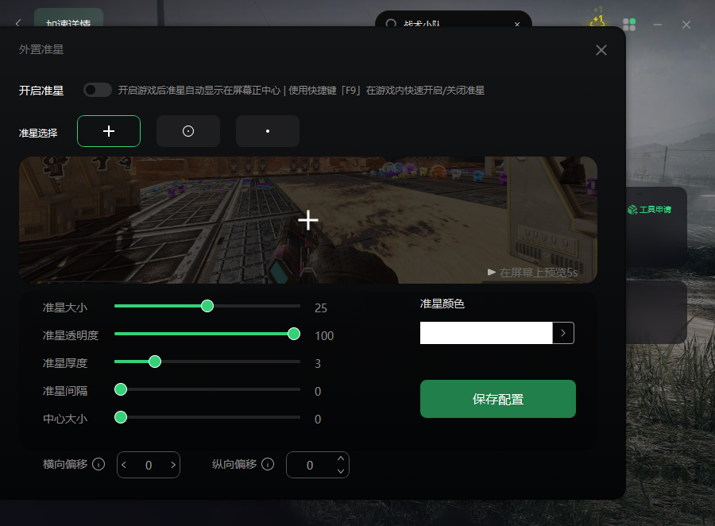Click the 准星大小 label

[x=65, y=307]
